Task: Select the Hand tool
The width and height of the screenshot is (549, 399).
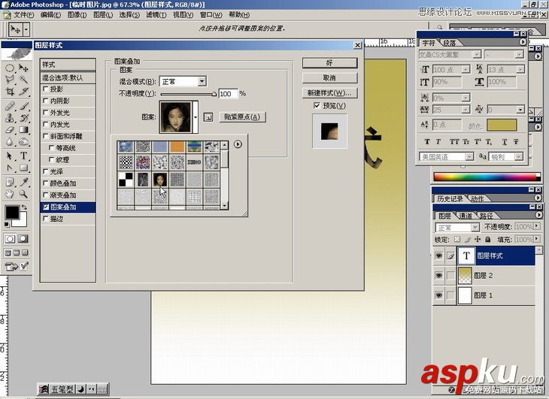Action: [x=10, y=194]
